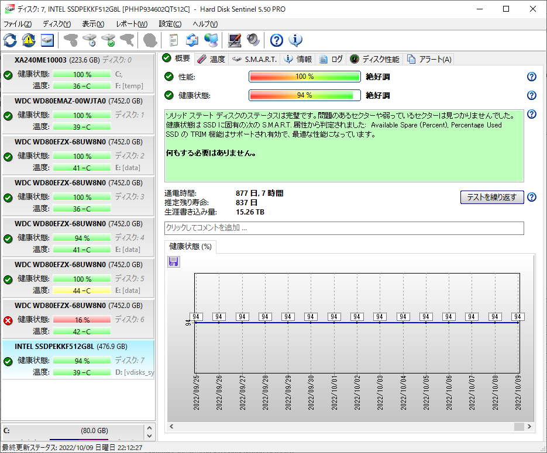Open the notepad report toolbar icon
Screen dimensions: 547x453
(x=173, y=40)
